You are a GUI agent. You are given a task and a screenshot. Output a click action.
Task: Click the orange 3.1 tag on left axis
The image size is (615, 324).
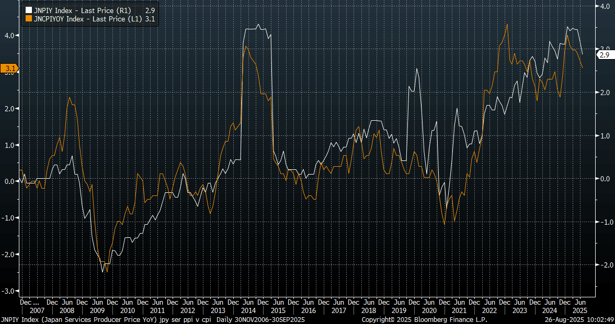click(9, 68)
